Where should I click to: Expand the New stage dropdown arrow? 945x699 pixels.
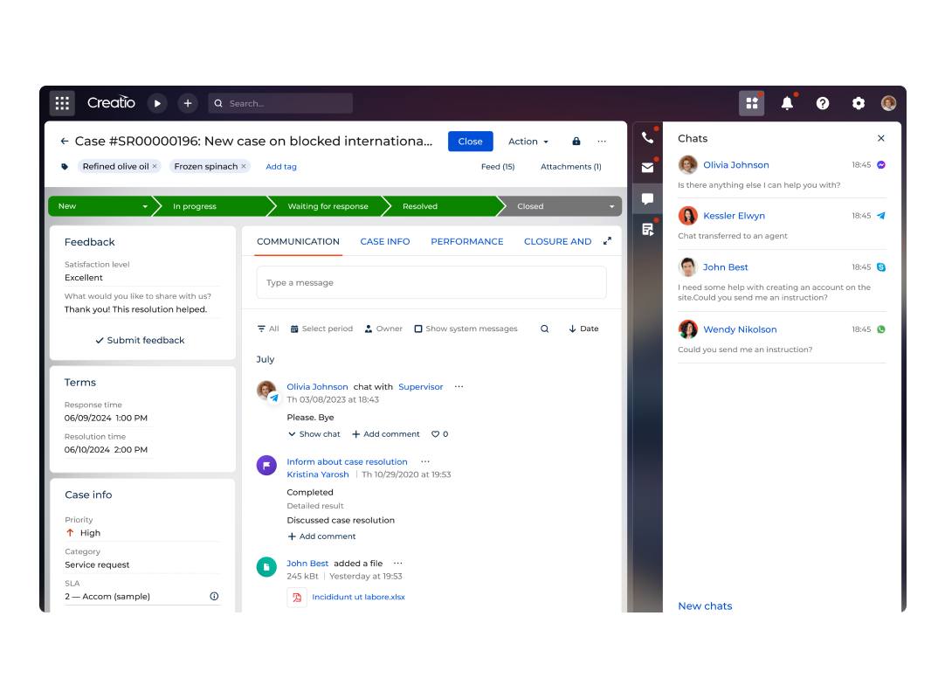pyautogui.click(x=147, y=206)
